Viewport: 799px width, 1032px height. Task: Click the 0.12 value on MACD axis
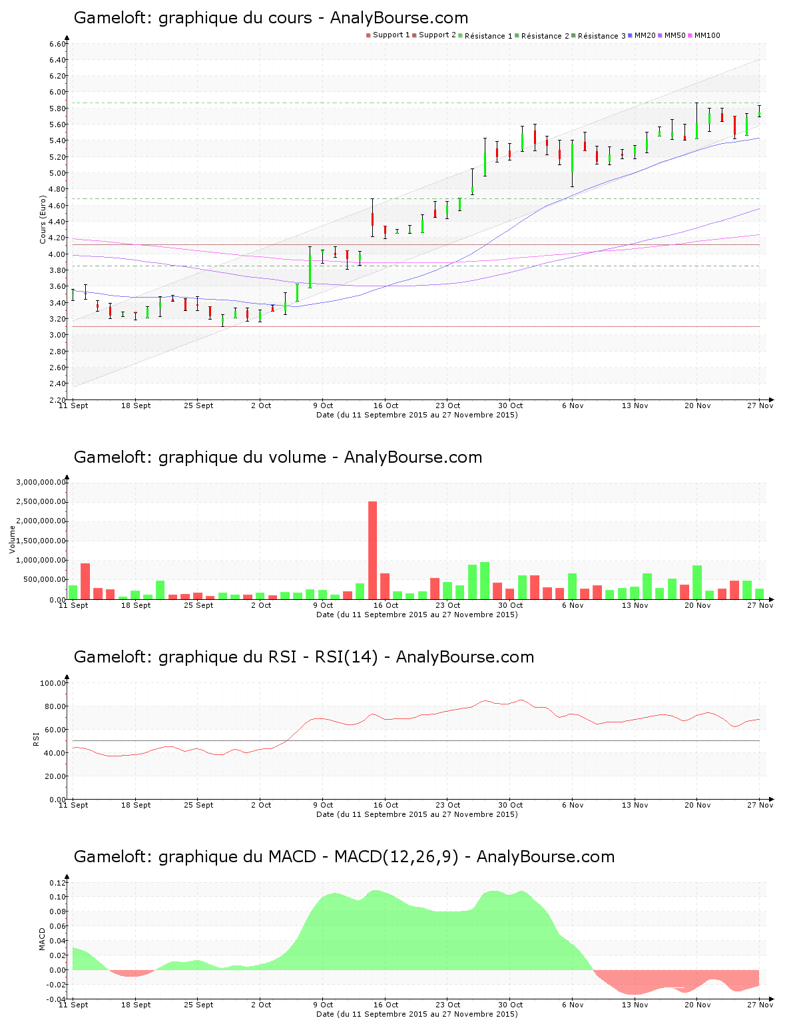tap(57, 883)
